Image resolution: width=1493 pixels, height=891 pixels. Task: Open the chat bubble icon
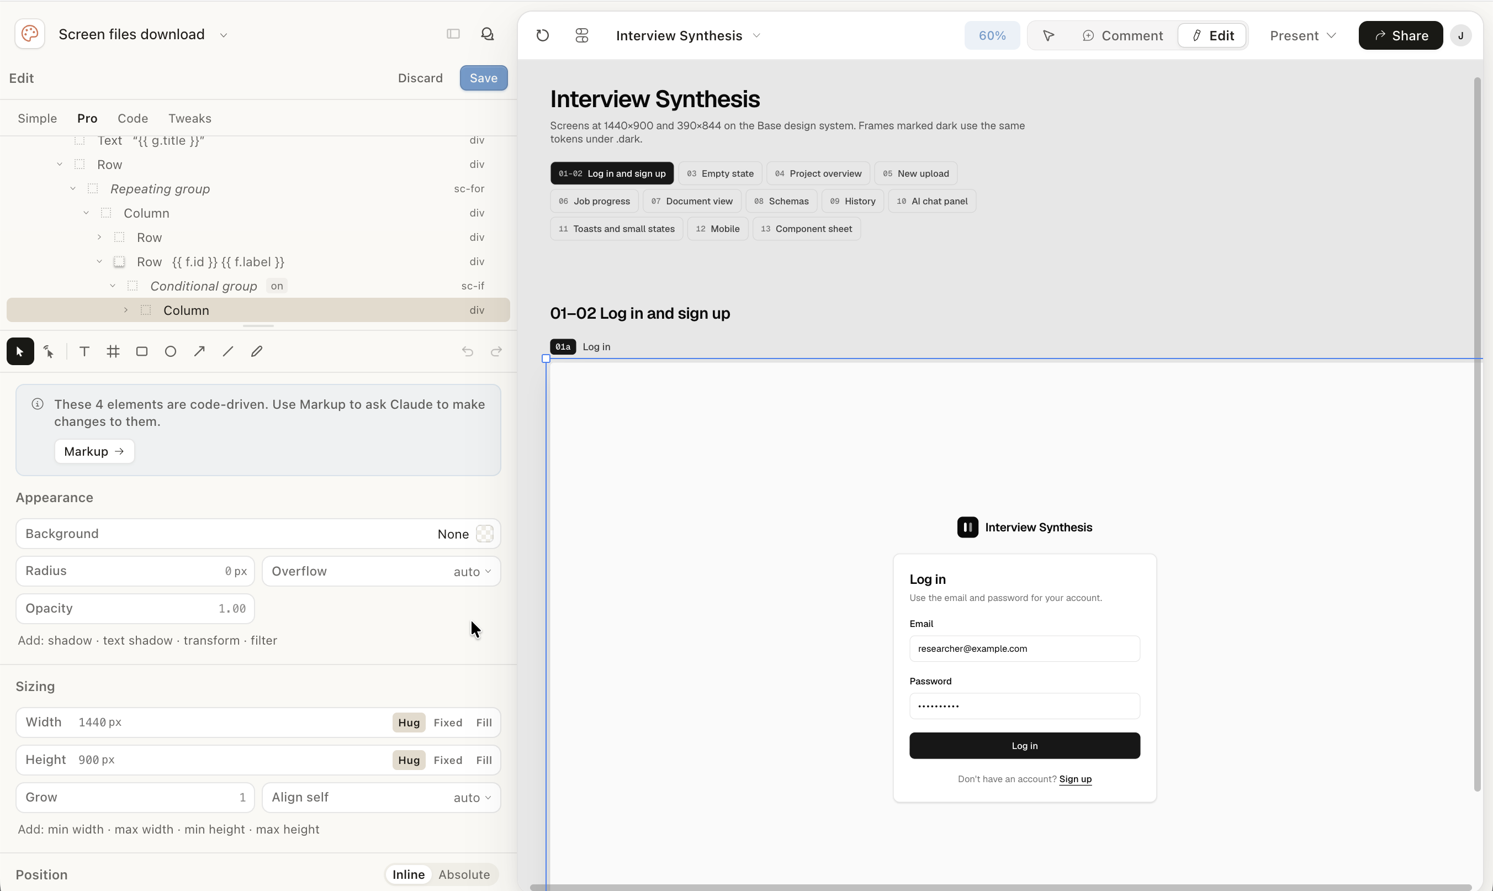tap(487, 34)
